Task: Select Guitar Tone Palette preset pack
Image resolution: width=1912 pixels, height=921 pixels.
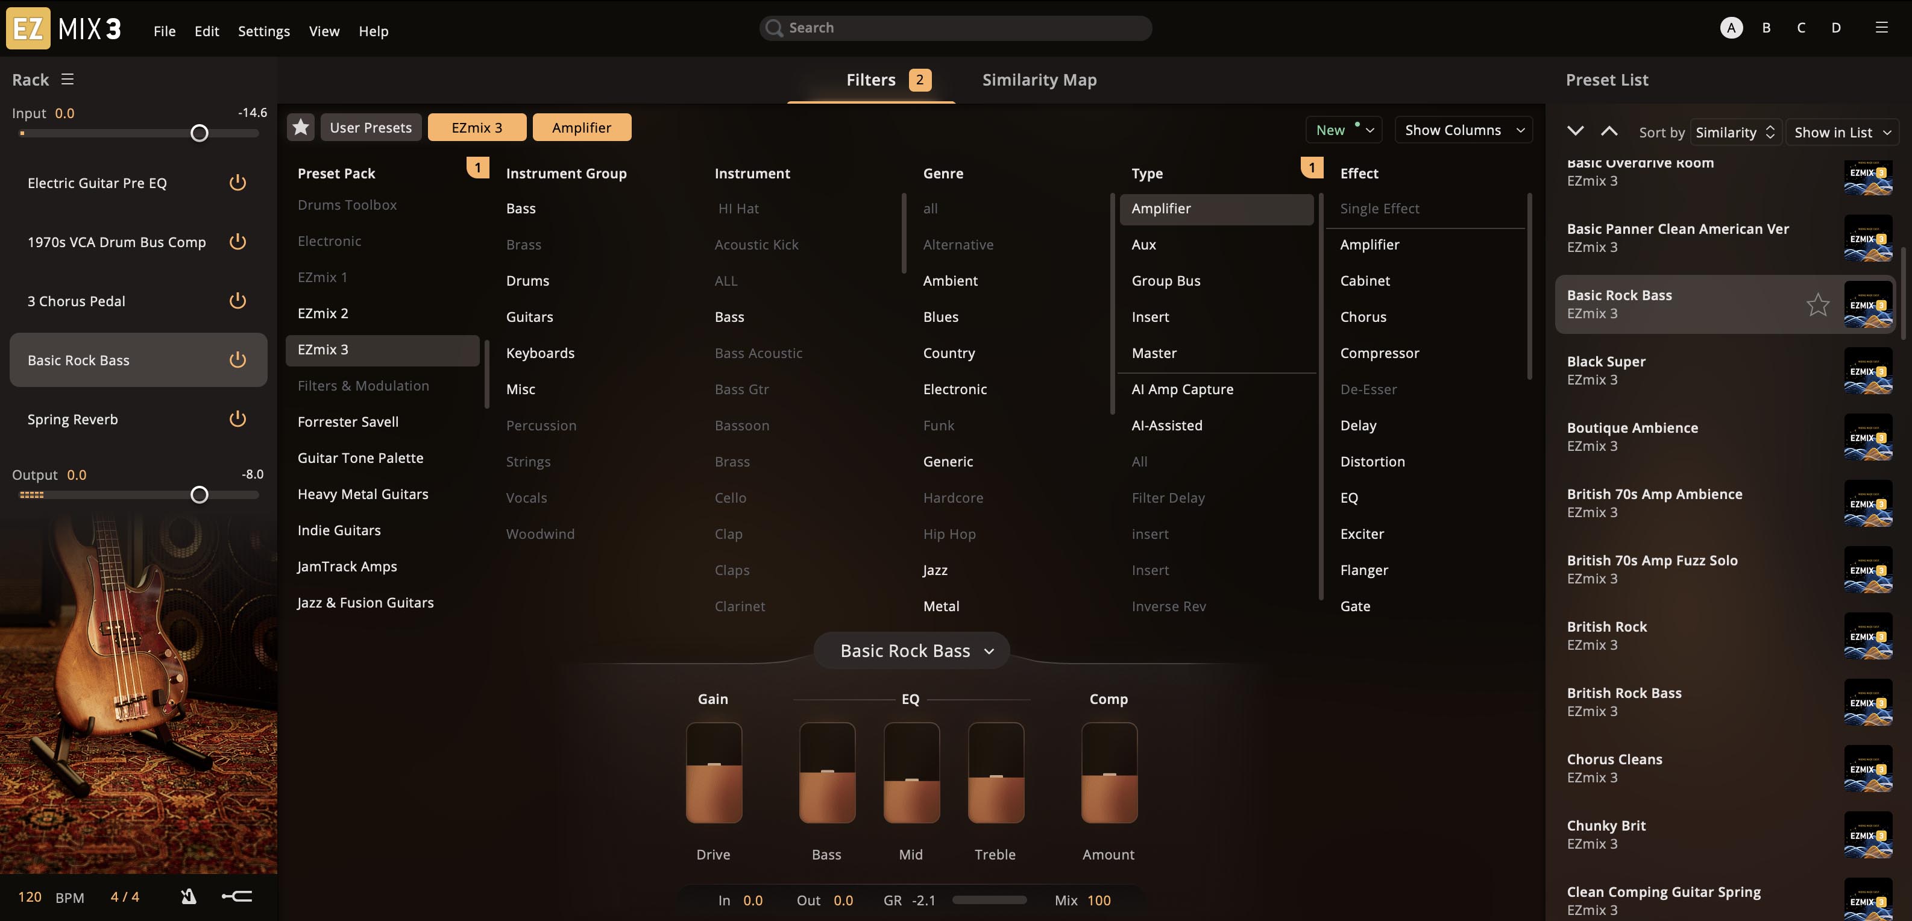Action: [360, 458]
